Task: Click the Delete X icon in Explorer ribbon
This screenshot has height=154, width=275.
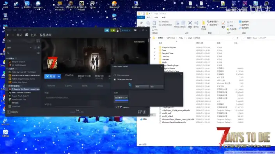Action: [190, 23]
